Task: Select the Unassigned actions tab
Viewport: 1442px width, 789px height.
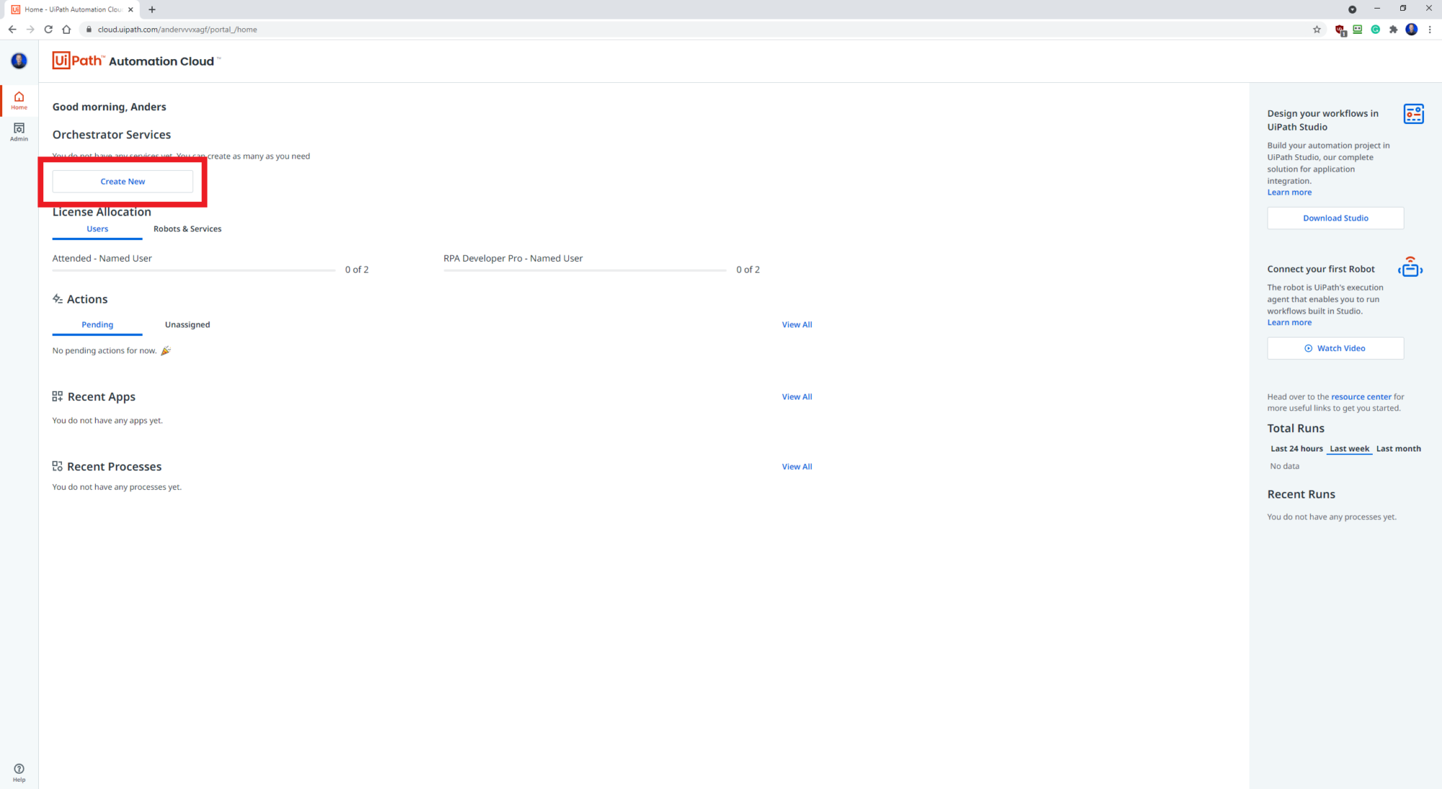Action: tap(187, 325)
